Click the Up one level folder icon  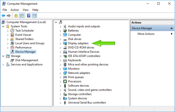(16, 16)
